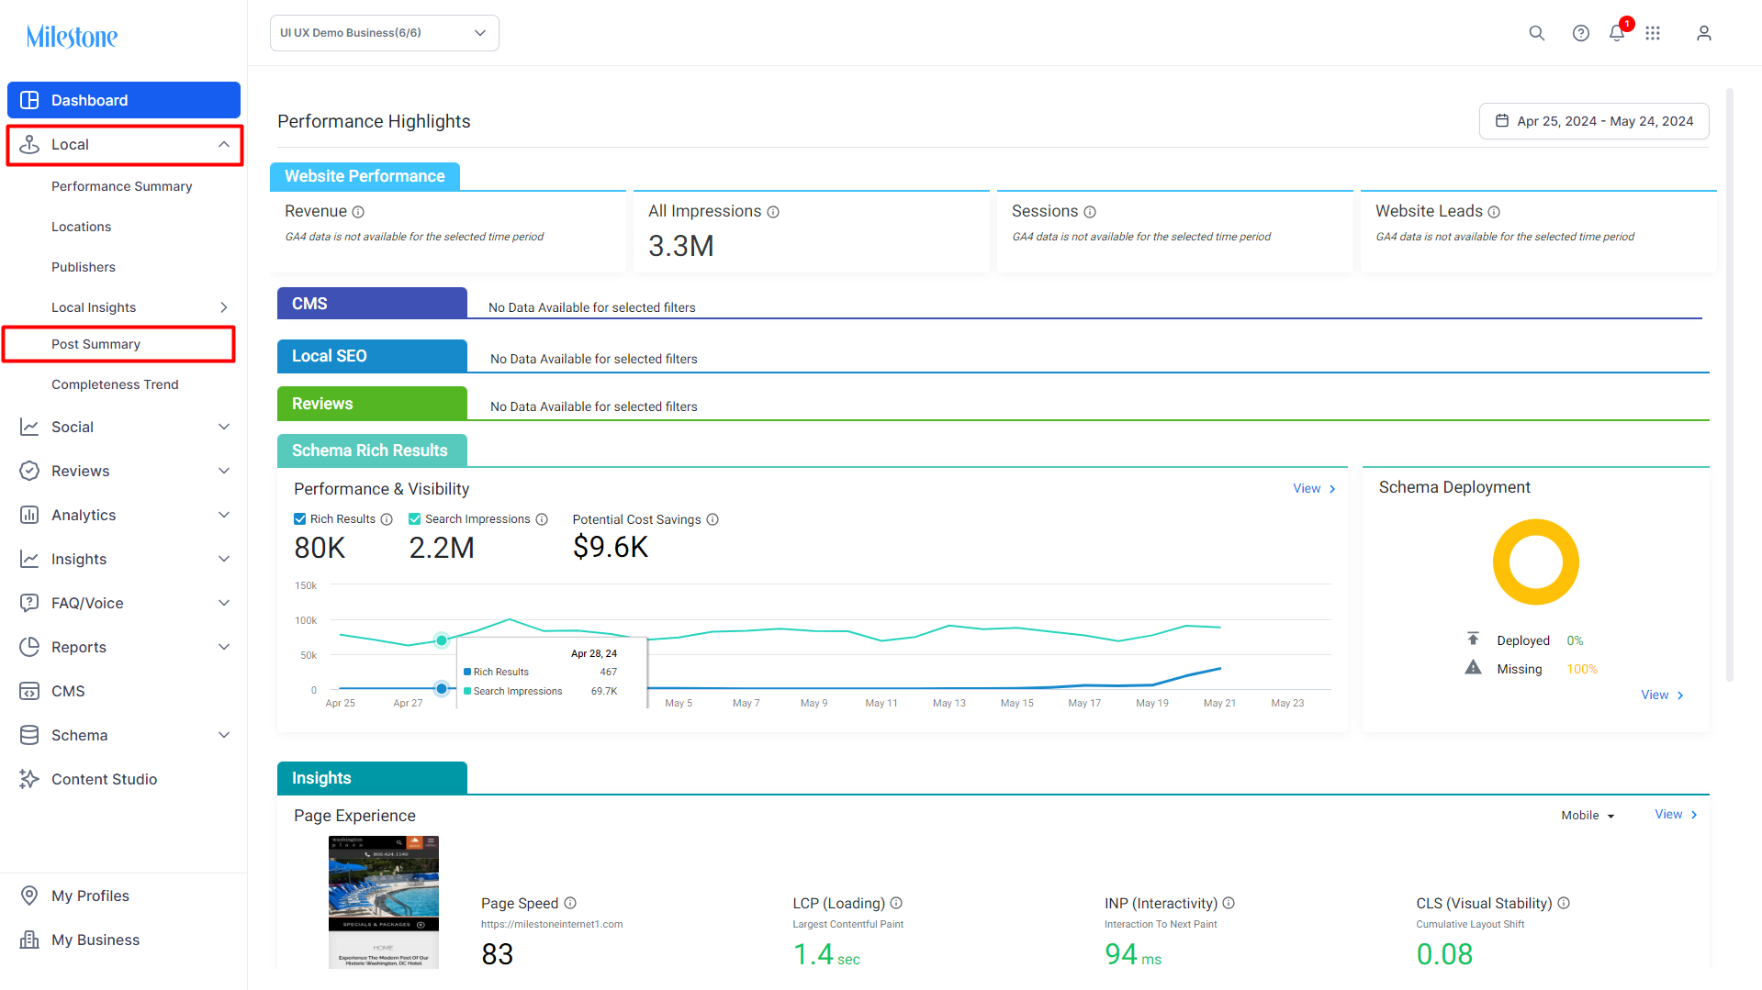Click the Potential Cost Savings info icon
1762x990 pixels.
713,519
